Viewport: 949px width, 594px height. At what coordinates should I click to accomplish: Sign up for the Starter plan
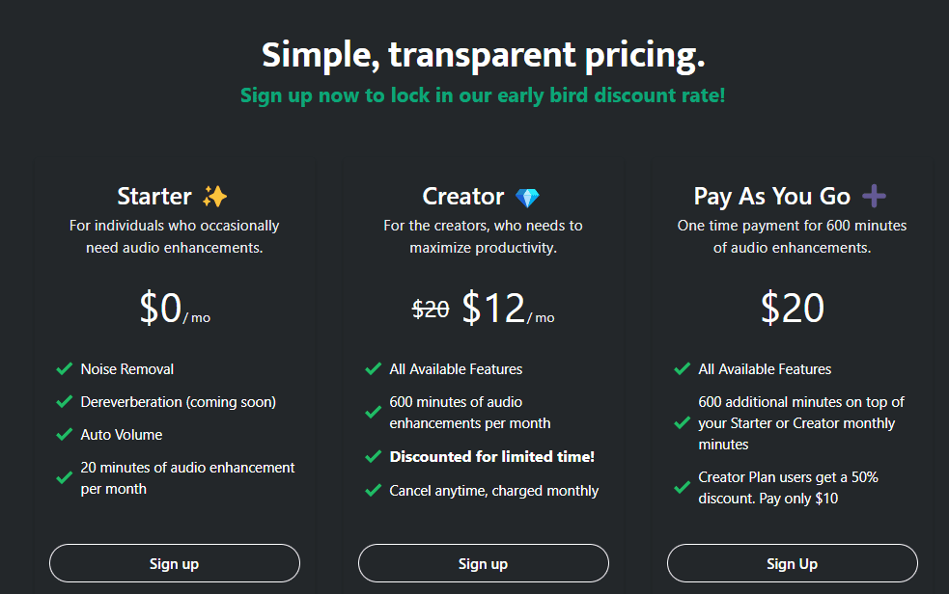[175, 563]
